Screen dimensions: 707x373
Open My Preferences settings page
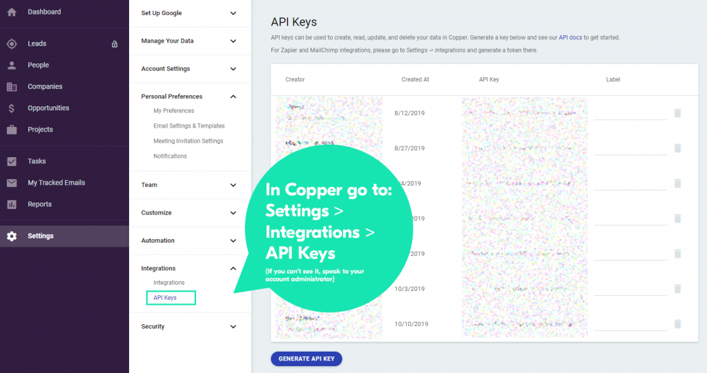click(x=173, y=111)
